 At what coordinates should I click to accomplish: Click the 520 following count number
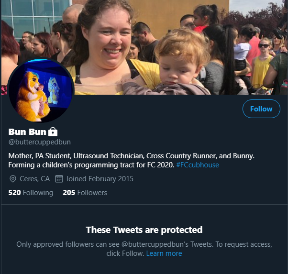click(14, 193)
